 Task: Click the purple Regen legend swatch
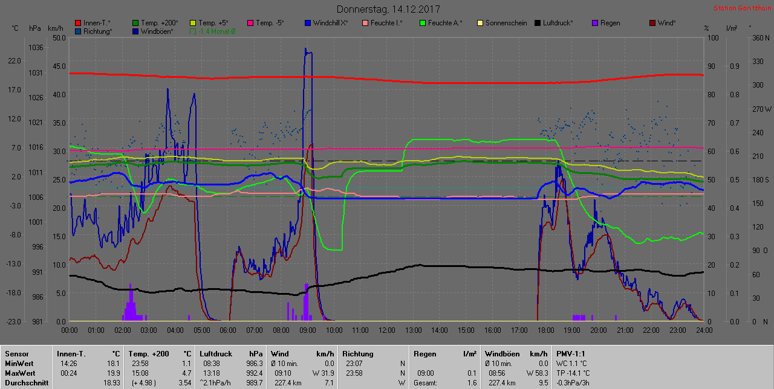tap(595, 23)
